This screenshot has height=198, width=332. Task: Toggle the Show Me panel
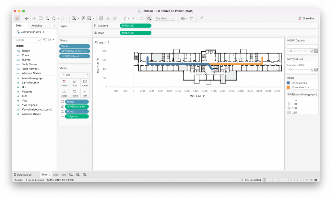click(x=306, y=18)
